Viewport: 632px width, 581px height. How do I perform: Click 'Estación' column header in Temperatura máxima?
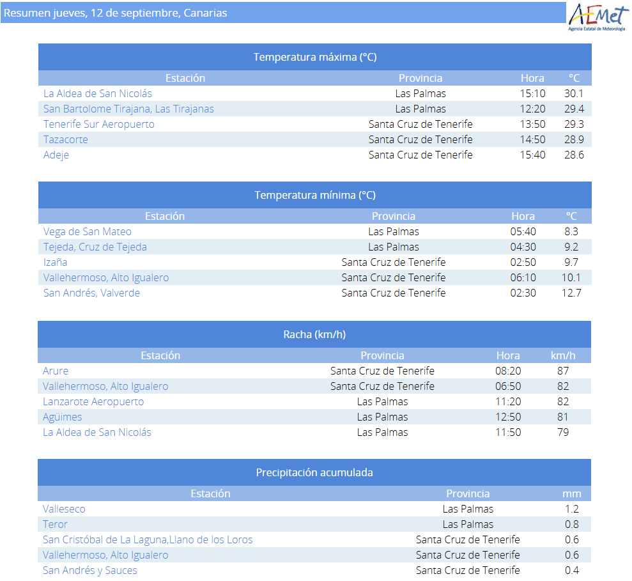[x=185, y=78]
